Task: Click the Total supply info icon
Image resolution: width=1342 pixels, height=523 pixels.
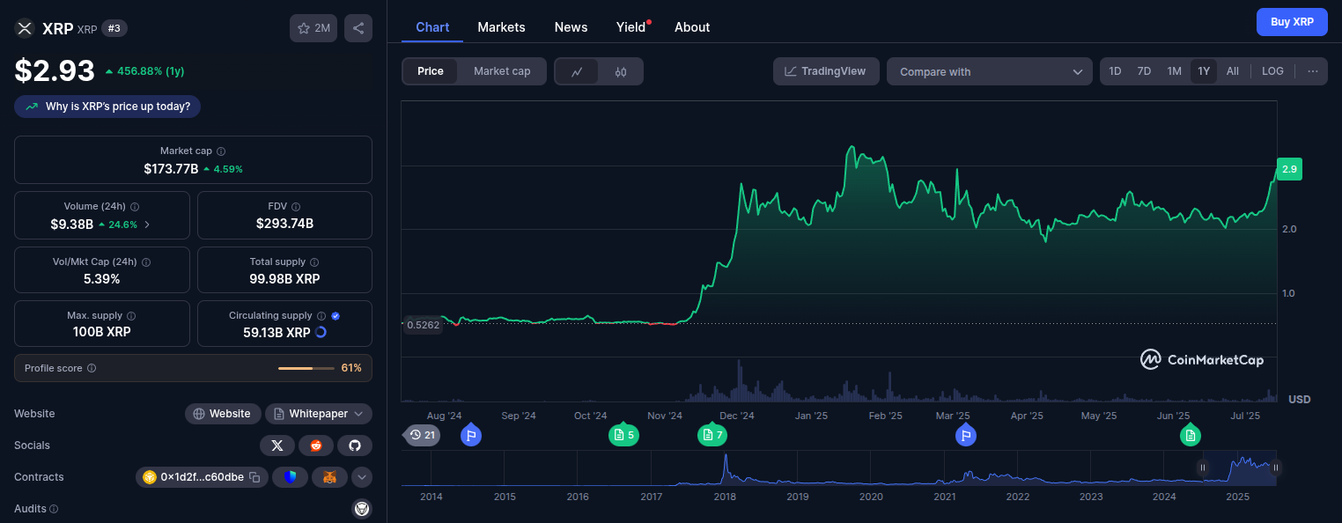Action: (x=314, y=262)
